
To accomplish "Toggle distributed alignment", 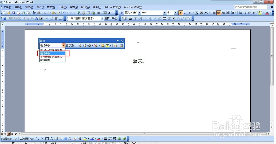I will [228, 13].
